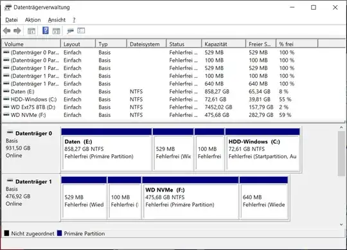The height and width of the screenshot is (250, 347).
Task: Select the 529 MB partition on Datenträger 1
Action: click(x=84, y=198)
